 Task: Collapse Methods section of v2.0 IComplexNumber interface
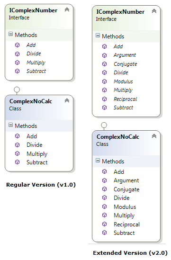(x=98, y=36)
